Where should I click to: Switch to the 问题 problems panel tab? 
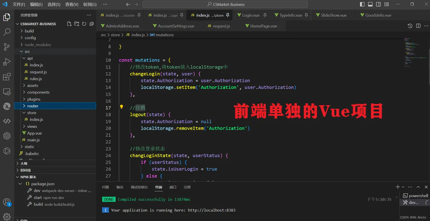click(106, 187)
